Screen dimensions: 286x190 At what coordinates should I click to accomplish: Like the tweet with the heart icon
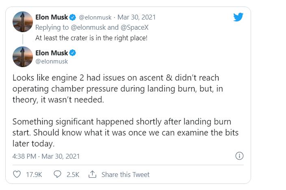coord(17,174)
